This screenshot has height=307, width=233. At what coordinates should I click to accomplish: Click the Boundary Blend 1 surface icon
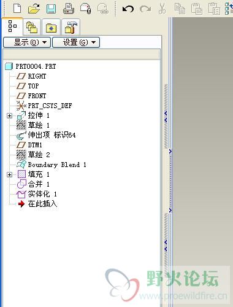(21, 165)
